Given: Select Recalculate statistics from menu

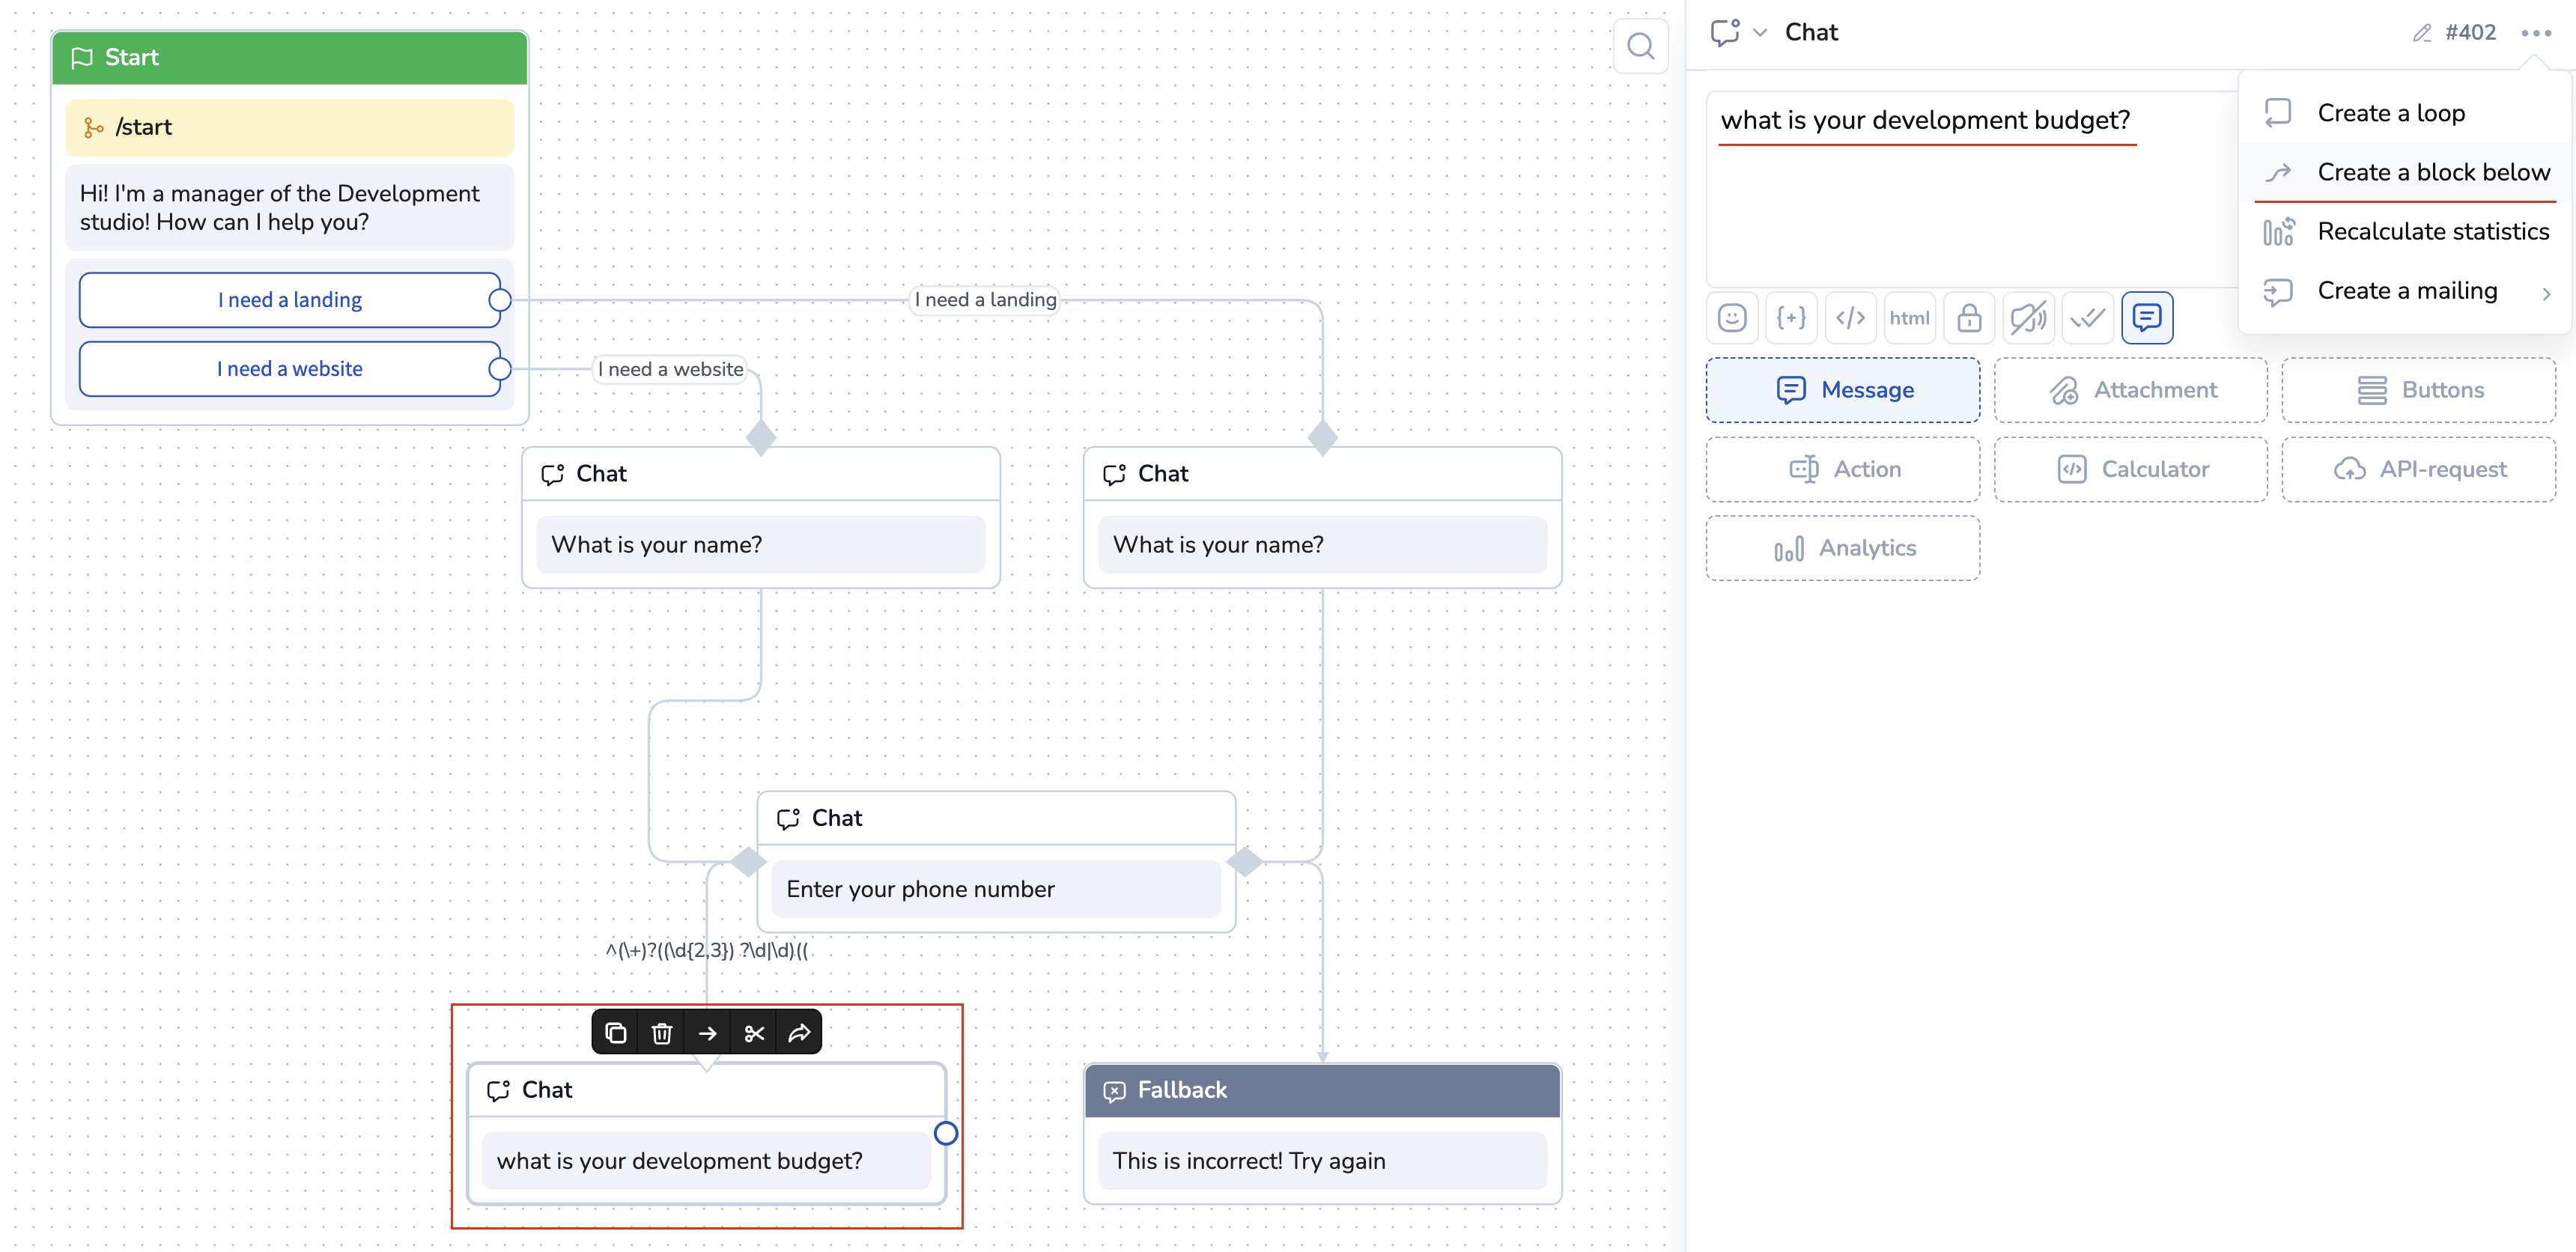Looking at the screenshot, I should pyautogui.click(x=2432, y=232).
